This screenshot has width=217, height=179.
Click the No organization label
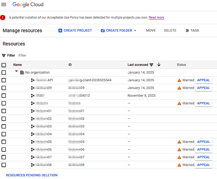pos(37,72)
